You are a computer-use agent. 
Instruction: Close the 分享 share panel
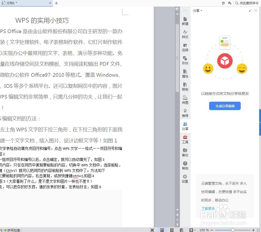point(256,11)
